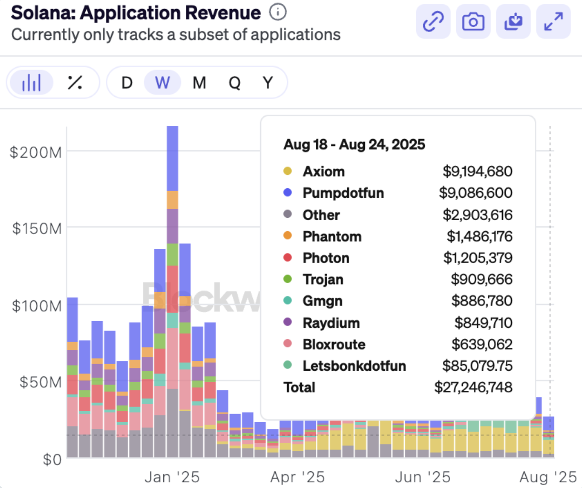Click the Aug '25 x-axis label
Screen dimensions: 582x488
(x=548, y=477)
